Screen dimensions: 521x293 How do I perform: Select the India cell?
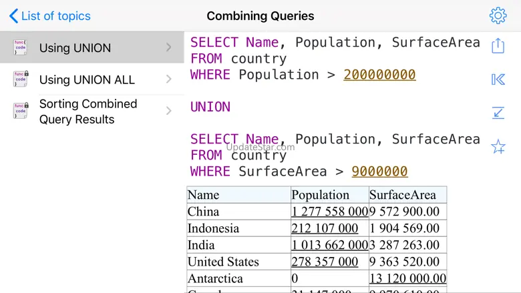[238, 245]
